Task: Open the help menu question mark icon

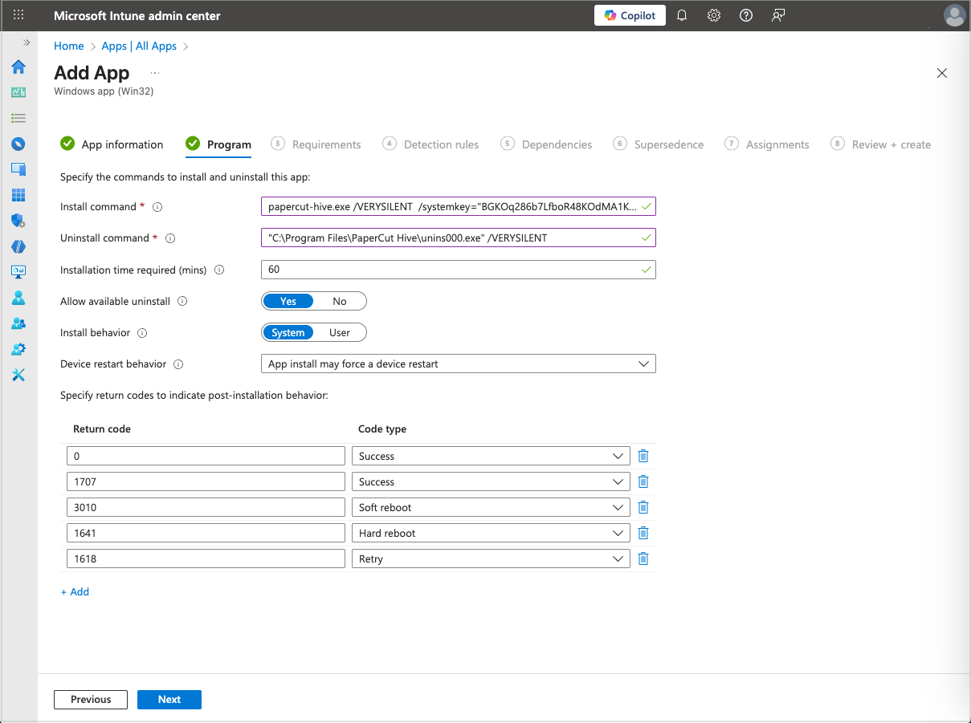Action: tap(745, 15)
